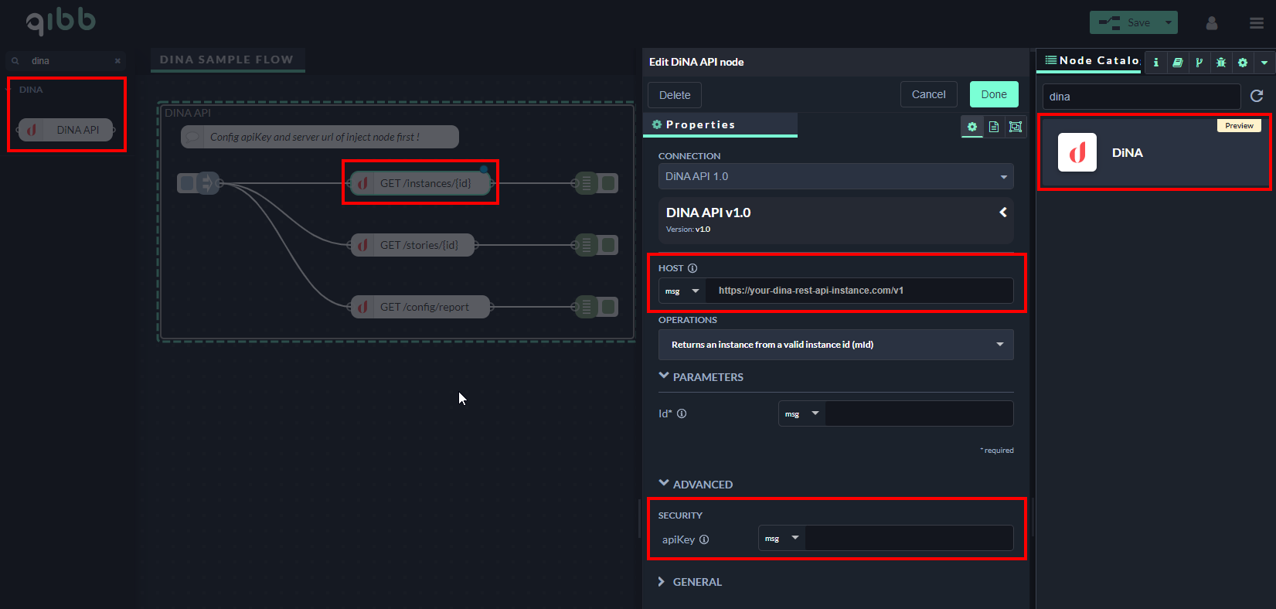1276x609 pixels.
Task: Toggle debug node for GET /instances/{id}
Action: (x=609, y=183)
